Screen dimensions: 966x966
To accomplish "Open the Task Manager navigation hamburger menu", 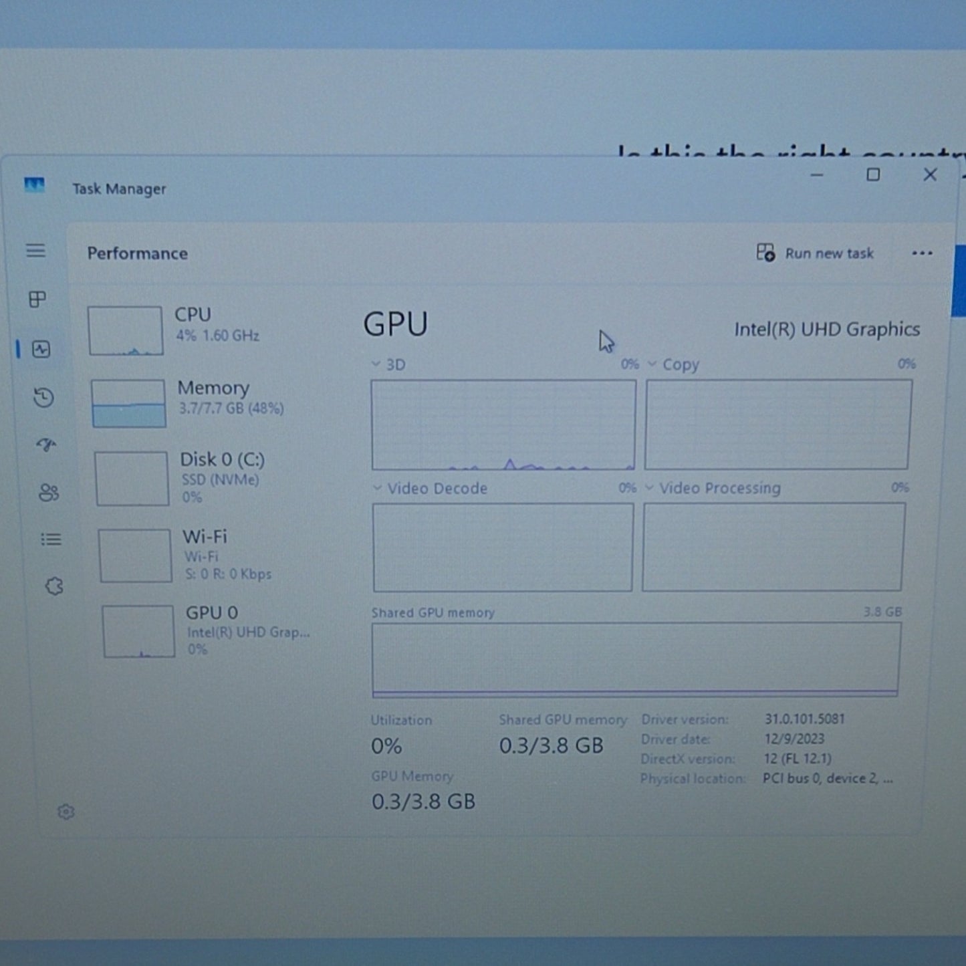I will (35, 251).
